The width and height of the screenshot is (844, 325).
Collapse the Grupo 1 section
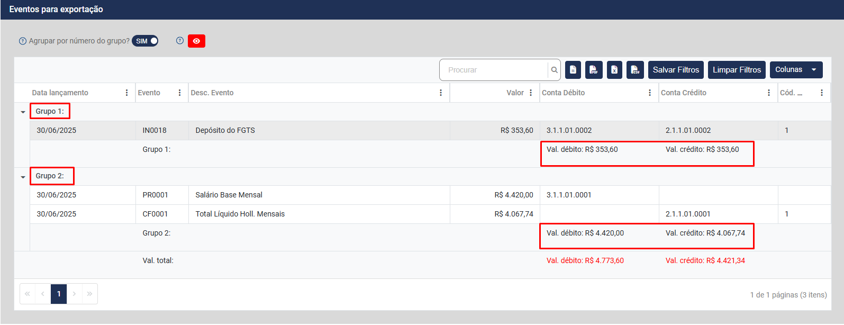point(23,112)
